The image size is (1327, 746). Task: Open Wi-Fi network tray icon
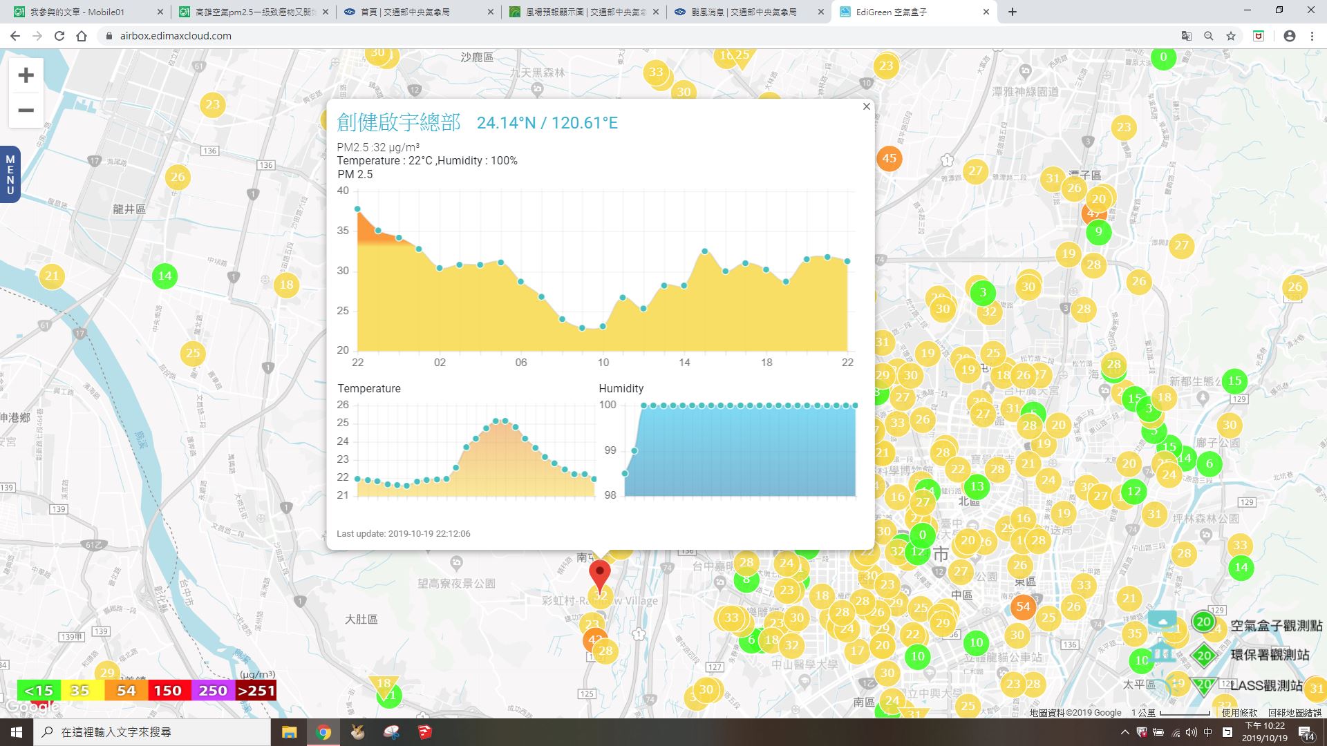click(x=1176, y=732)
